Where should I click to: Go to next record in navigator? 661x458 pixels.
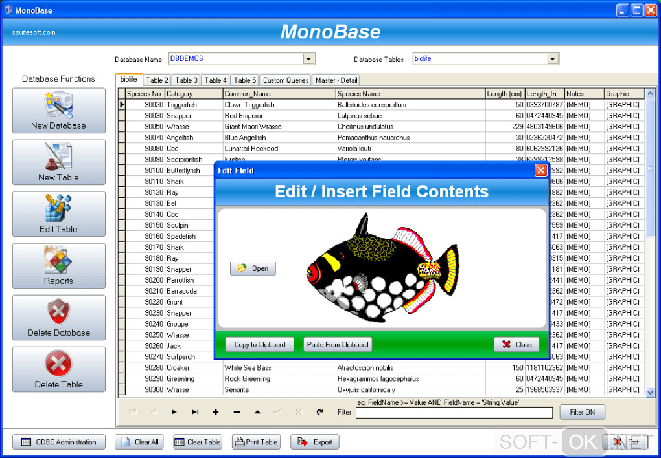point(174,412)
